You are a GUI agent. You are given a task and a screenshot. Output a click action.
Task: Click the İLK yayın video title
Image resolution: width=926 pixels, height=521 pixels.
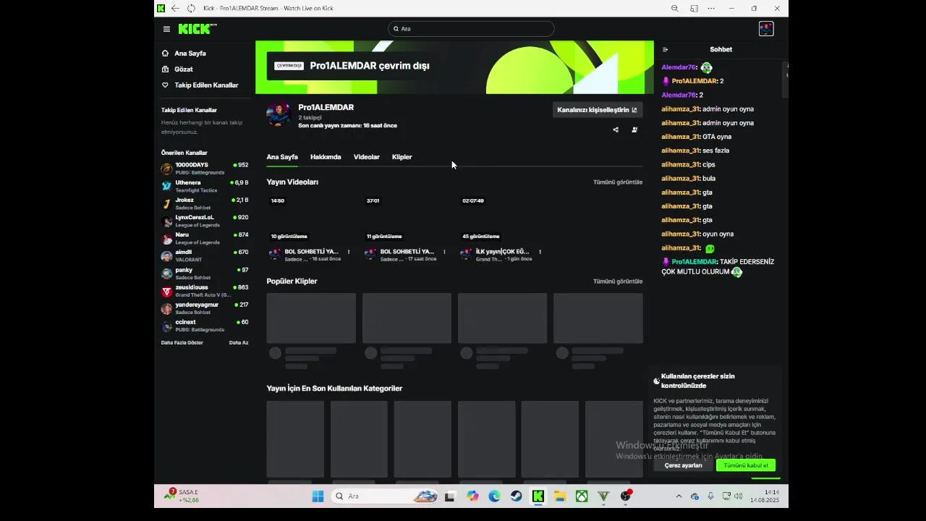coord(502,252)
